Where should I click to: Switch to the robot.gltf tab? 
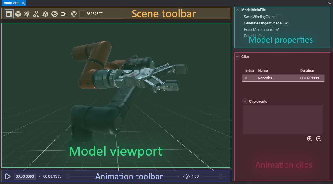11,3
